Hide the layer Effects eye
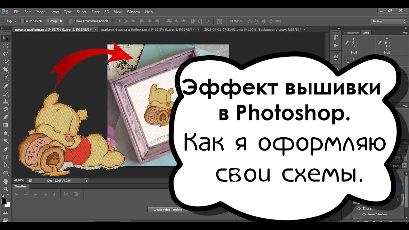 (359, 208)
